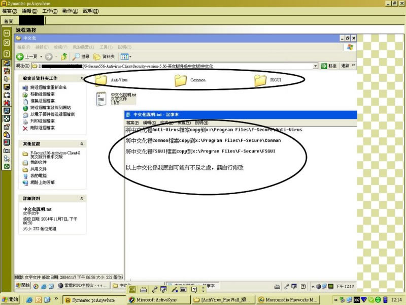Click 刪除這個檔案 delete link

pyautogui.click(x=43, y=128)
